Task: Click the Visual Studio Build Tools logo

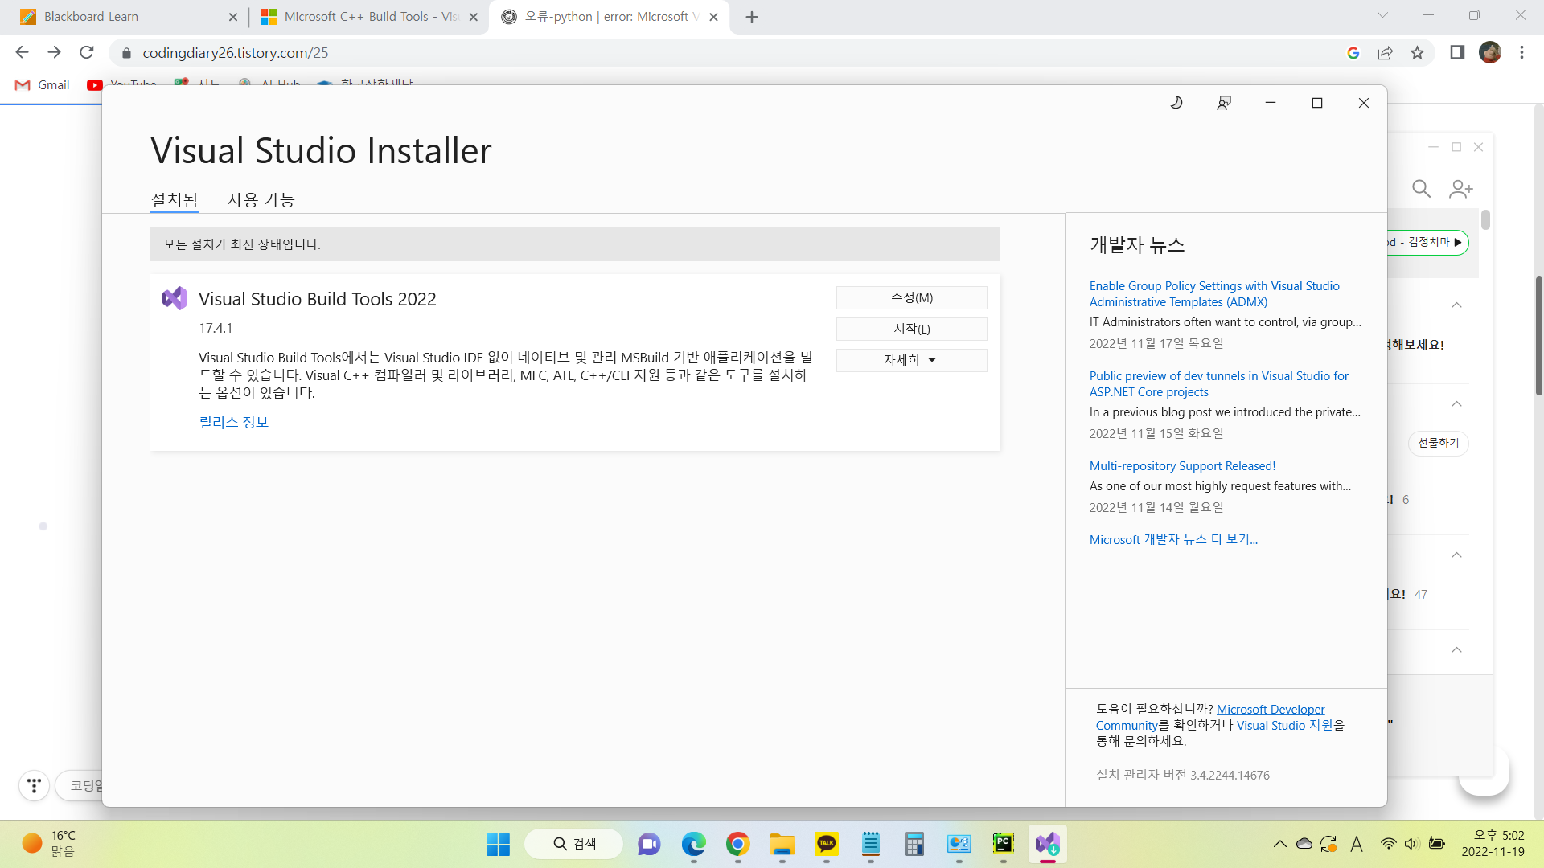Action: pyautogui.click(x=175, y=298)
